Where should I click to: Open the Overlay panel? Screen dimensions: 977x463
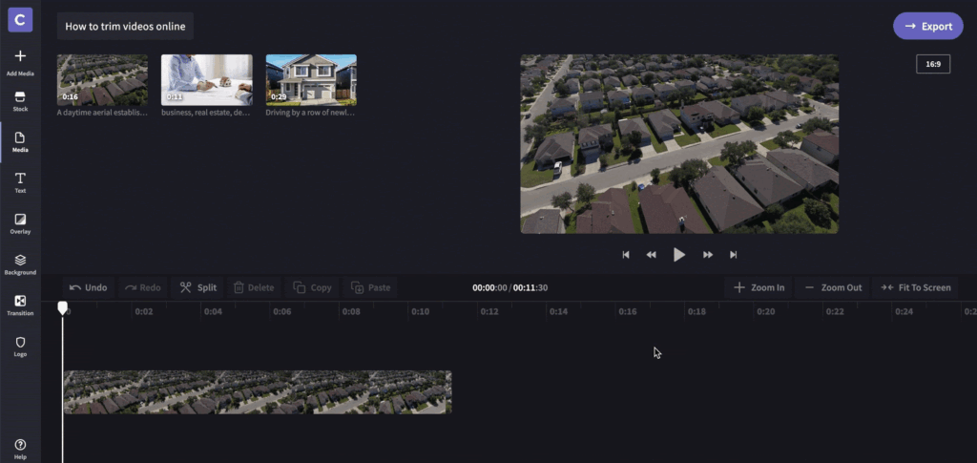(20, 223)
